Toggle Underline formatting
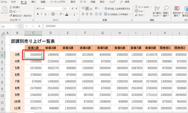Image resolution: width=188 pixels, height=113 pixels. coord(45,14)
